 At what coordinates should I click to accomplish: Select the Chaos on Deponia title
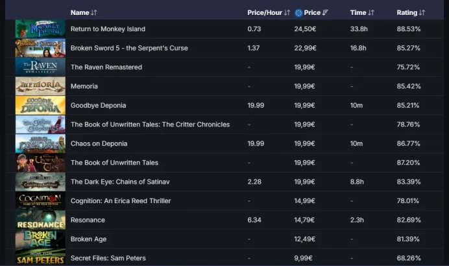(x=99, y=143)
